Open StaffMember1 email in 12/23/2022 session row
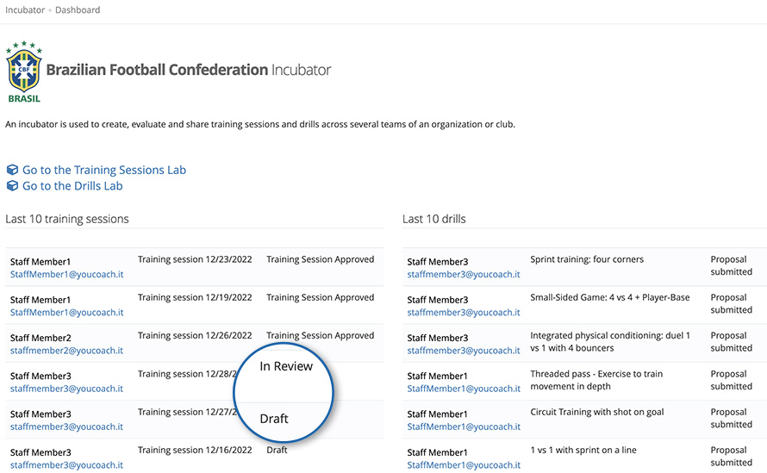This screenshot has width=767, height=473. 67,274
